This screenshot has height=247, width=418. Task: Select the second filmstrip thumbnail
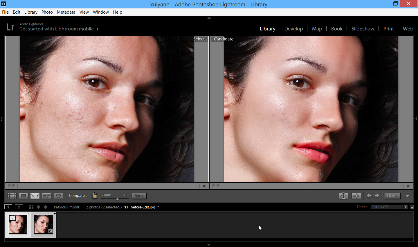tap(44, 225)
